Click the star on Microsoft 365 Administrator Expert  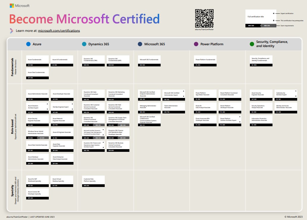tap(184, 91)
